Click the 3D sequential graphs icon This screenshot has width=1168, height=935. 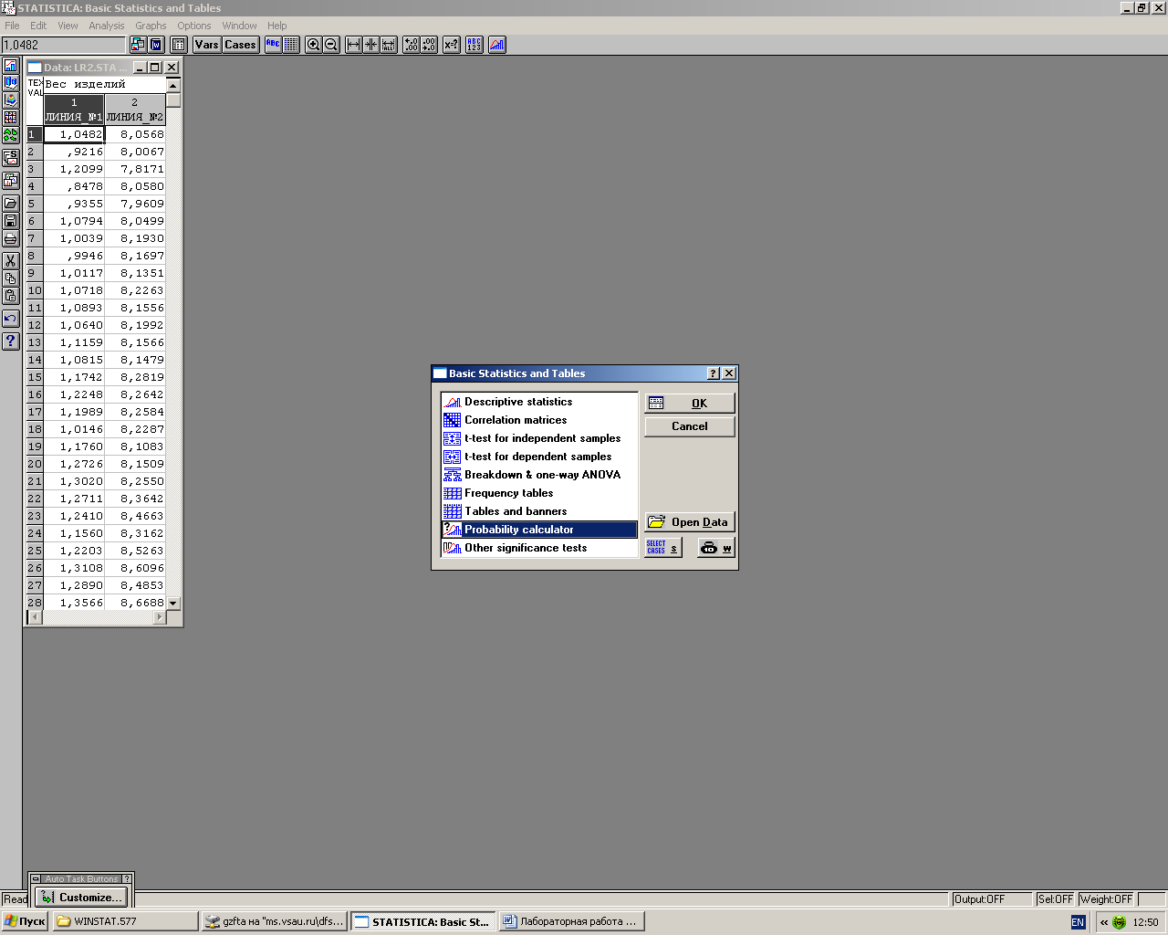(10, 83)
